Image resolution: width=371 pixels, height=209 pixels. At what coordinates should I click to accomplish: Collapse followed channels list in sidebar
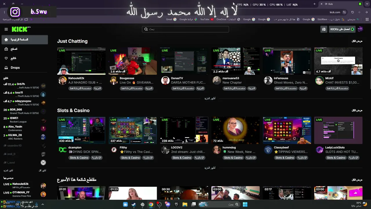[42, 170]
